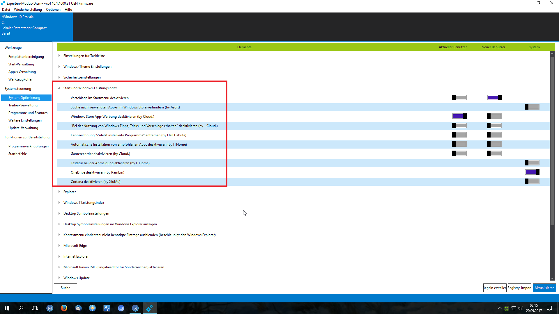Toggle Windows Store App-Werbung current user slider
Image resolution: width=559 pixels, height=314 pixels.
click(459, 116)
